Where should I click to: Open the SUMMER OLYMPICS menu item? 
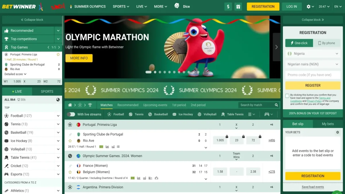88,7
